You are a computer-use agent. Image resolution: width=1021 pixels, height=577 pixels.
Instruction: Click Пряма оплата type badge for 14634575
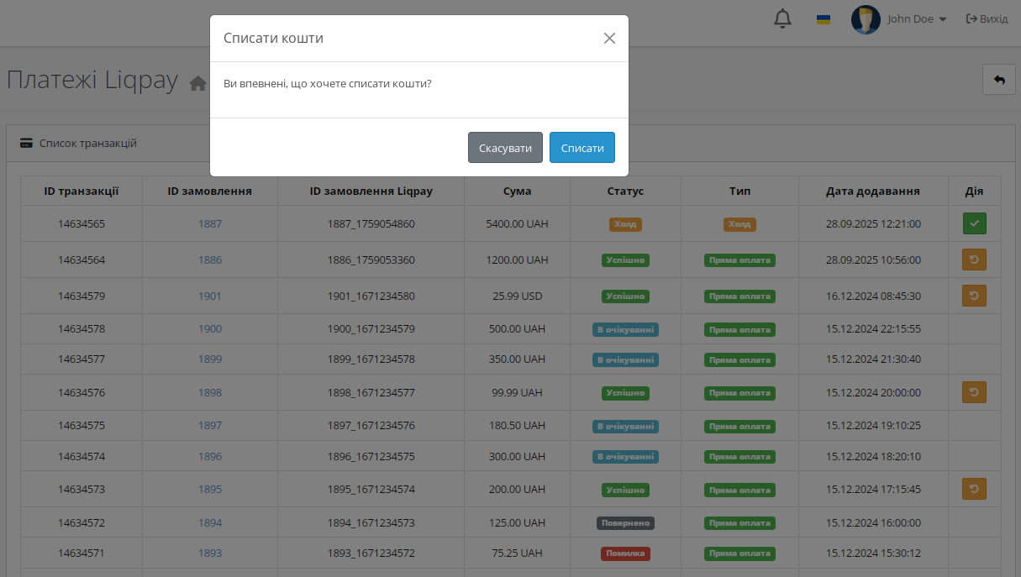739,427
